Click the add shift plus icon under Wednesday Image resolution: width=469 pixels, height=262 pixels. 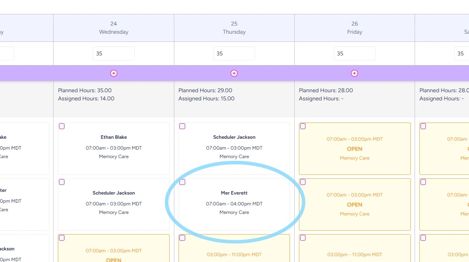point(114,73)
